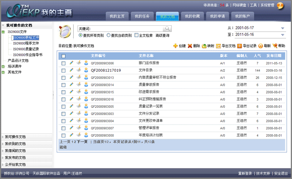This screenshot has width=292, height=179.
Task: Click the pencil edit icon for QF20081217019
Action: coord(71,70)
